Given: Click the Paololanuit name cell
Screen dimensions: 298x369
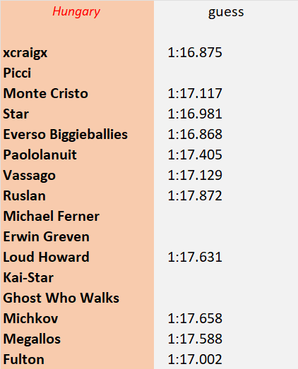Looking at the screenshot, I should click(x=77, y=155).
